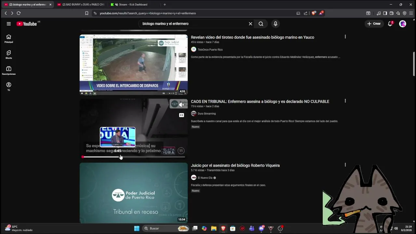Seek the preview video progress bar

pos(134,157)
